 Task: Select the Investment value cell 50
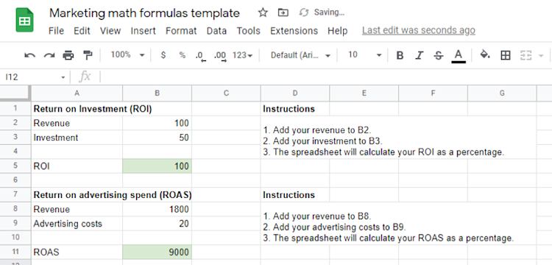coord(157,138)
